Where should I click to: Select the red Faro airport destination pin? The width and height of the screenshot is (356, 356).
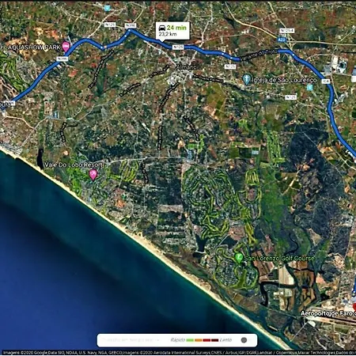pos(354,307)
